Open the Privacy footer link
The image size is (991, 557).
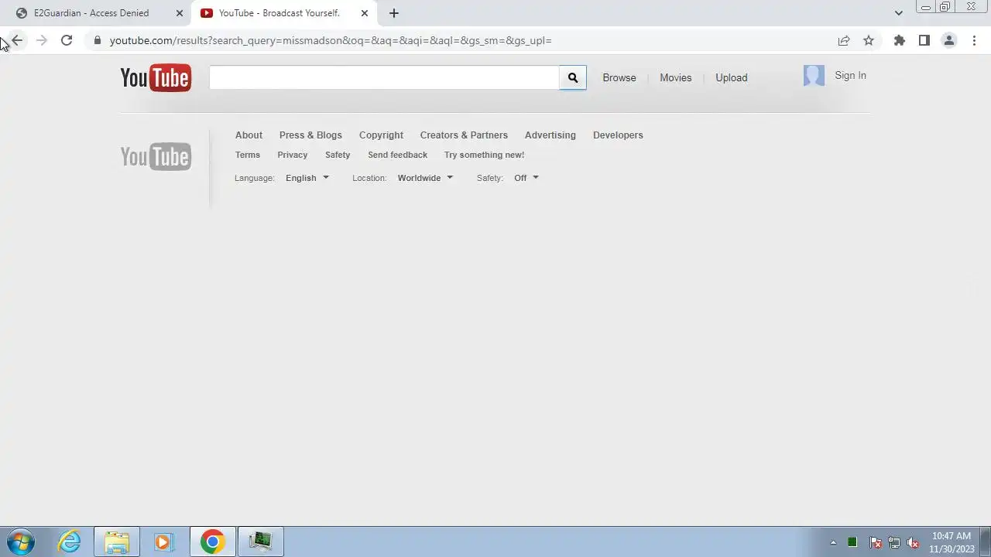tap(293, 155)
